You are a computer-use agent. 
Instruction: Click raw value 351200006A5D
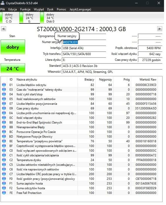146,109
